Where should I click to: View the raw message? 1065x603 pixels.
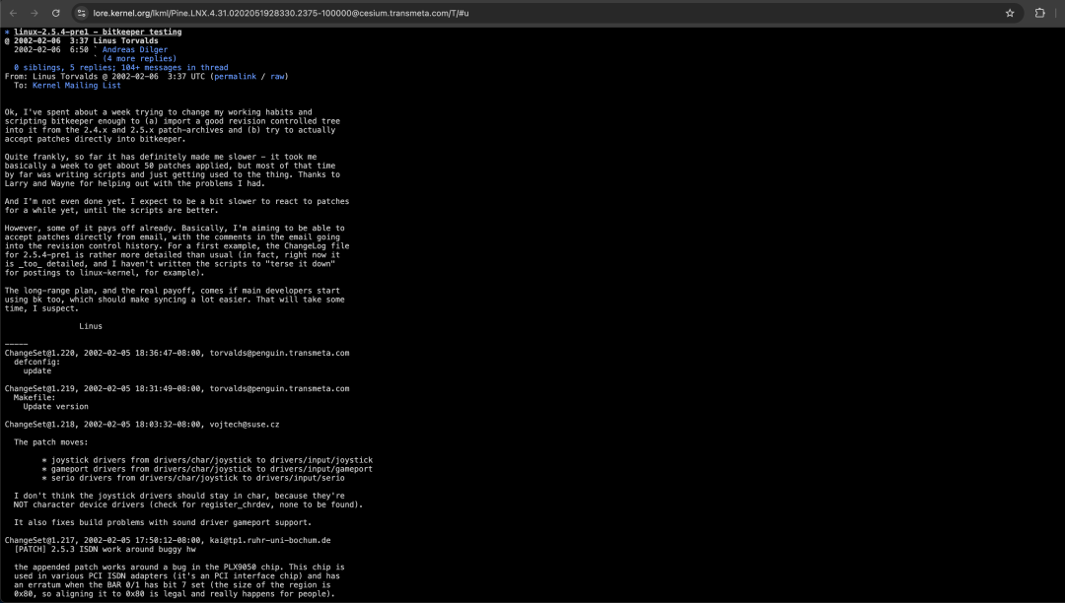tap(277, 77)
